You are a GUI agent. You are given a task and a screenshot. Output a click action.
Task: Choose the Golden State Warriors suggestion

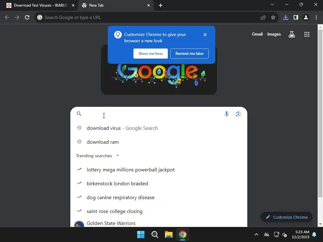tap(159, 223)
